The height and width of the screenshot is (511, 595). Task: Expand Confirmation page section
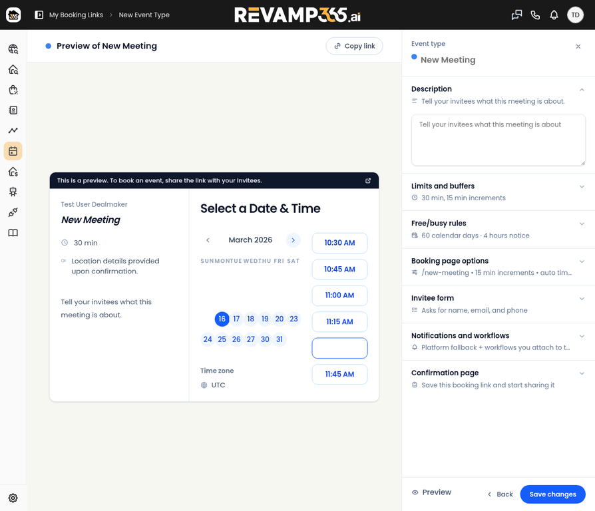coord(581,373)
